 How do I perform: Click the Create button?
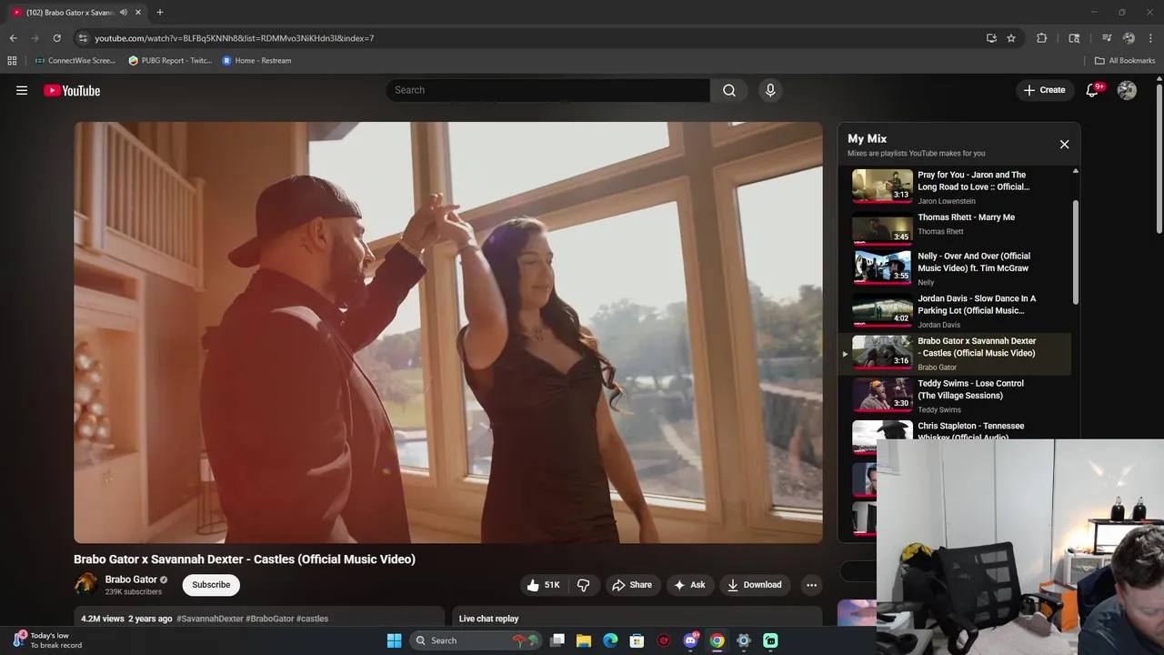click(x=1044, y=90)
